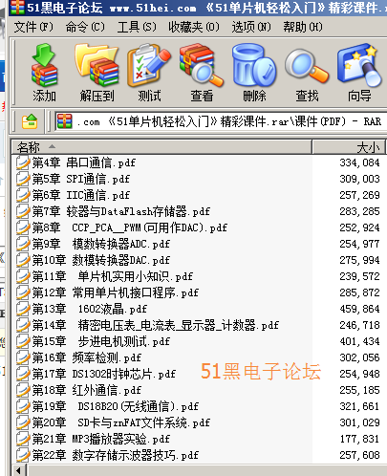Select file 第14章 精密电压表_电流表_显示器_计数器.pdf
The width and height of the screenshot is (387, 476).
tap(147, 325)
